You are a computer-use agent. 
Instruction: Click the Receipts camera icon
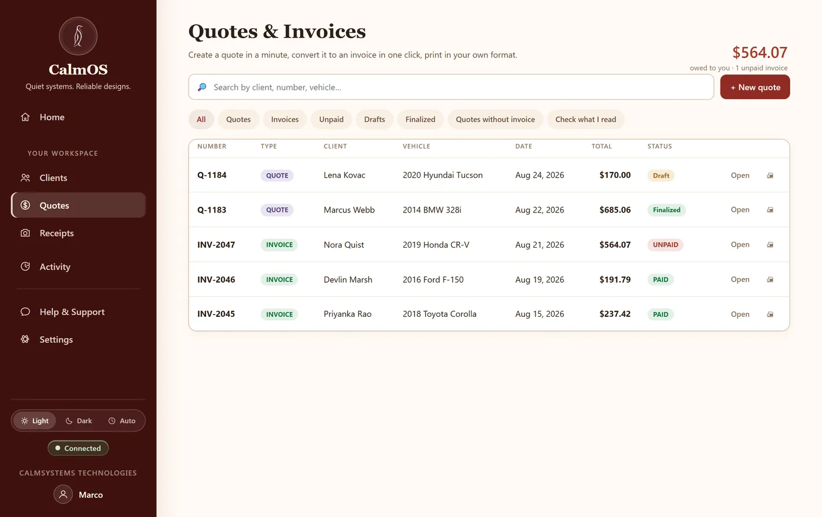[x=25, y=233]
